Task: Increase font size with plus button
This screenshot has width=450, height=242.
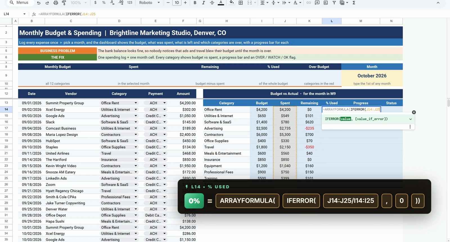Action: coord(185,3)
